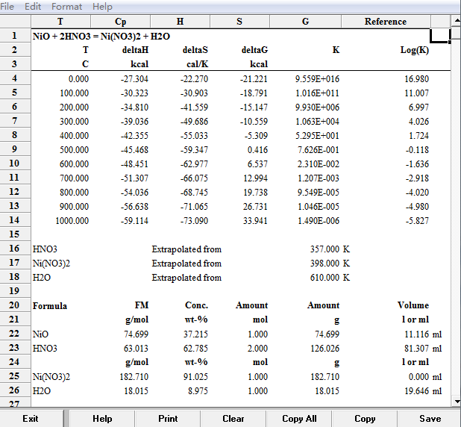461x427 pixels.
Task: Click the Conc. header cell
Action: pos(196,305)
